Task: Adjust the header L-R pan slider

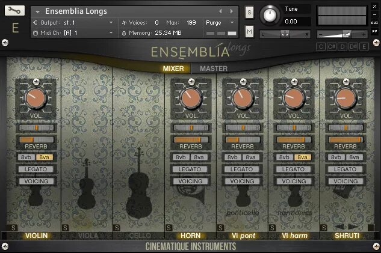Action: pyautogui.click(x=285, y=34)
